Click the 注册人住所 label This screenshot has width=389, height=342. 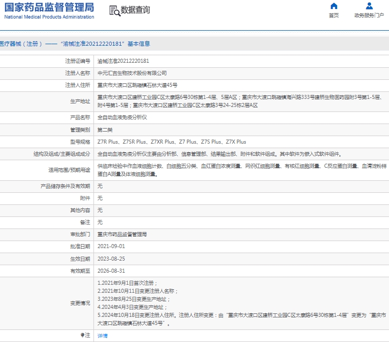(x=78, y=85)
